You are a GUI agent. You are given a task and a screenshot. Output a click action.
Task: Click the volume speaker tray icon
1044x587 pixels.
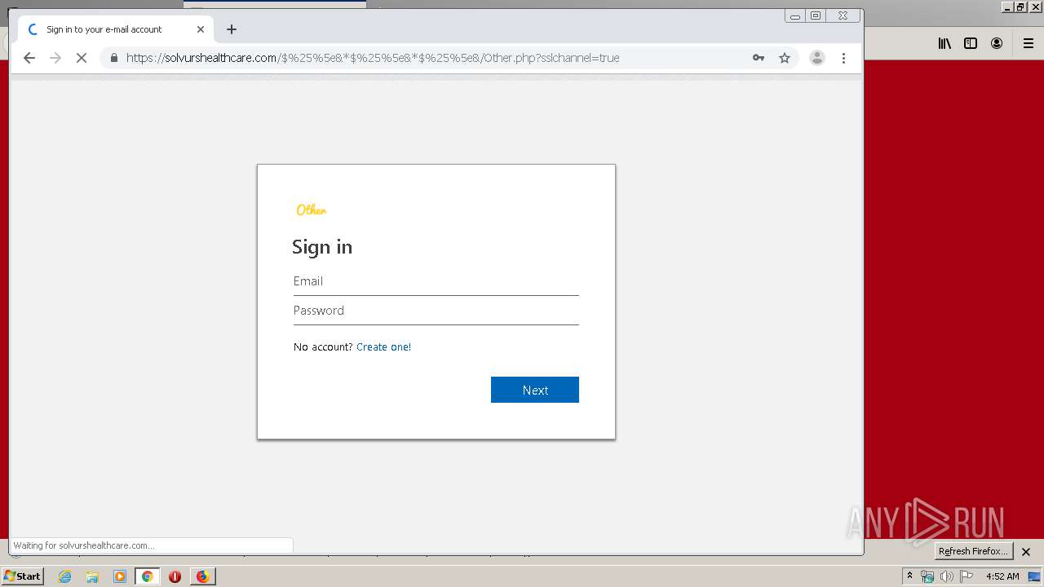946,576
